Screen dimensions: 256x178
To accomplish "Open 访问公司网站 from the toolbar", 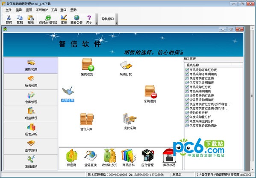I will tap(48, 19).
